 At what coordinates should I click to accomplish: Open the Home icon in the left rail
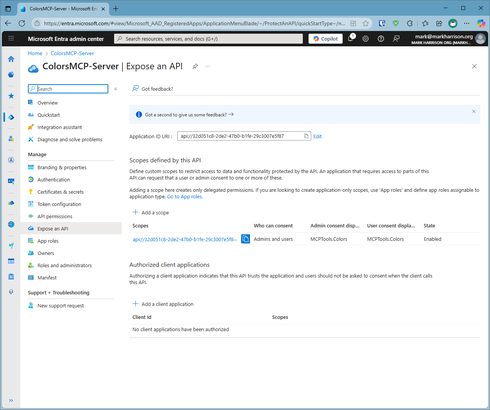tap(11, 59)
